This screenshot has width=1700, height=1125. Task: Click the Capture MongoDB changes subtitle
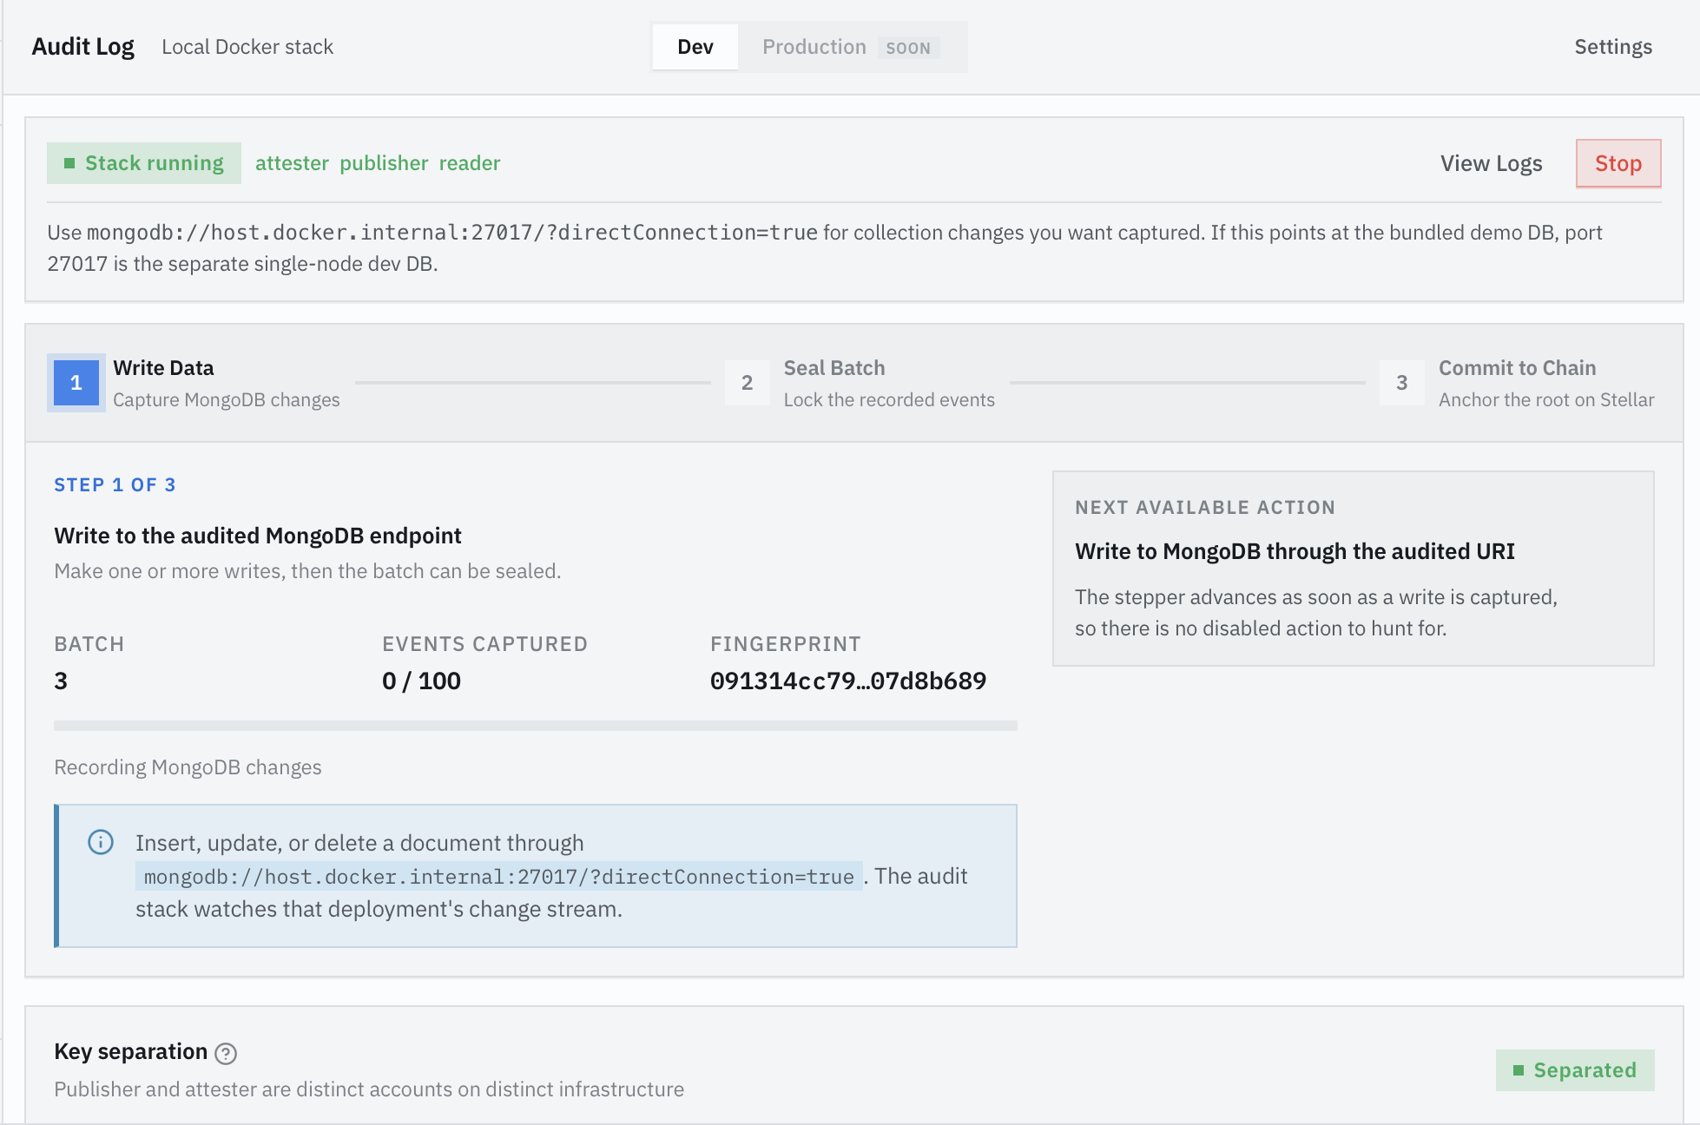click(227, 400)
